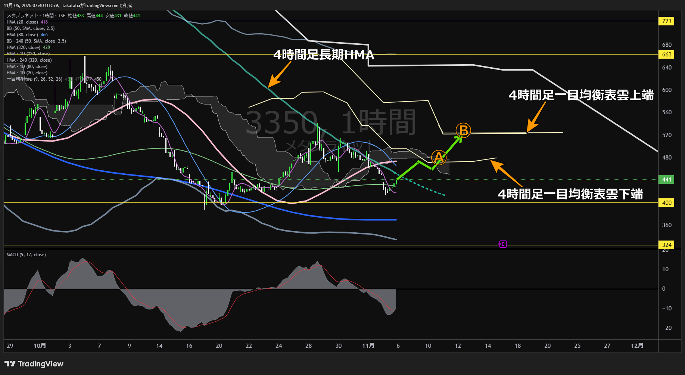Select the MACD (9, 17, close) pane label
Viewport: 685px width, 375px height.
tap(26, 255)
